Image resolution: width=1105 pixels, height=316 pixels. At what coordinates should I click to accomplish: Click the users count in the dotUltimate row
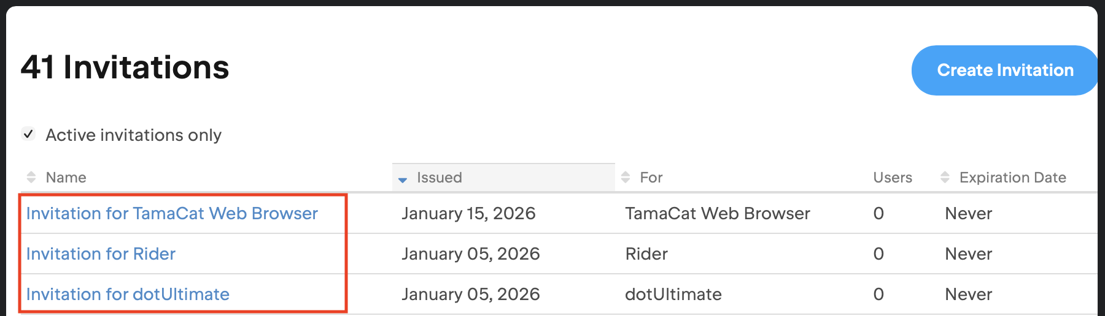coord(878,295)
